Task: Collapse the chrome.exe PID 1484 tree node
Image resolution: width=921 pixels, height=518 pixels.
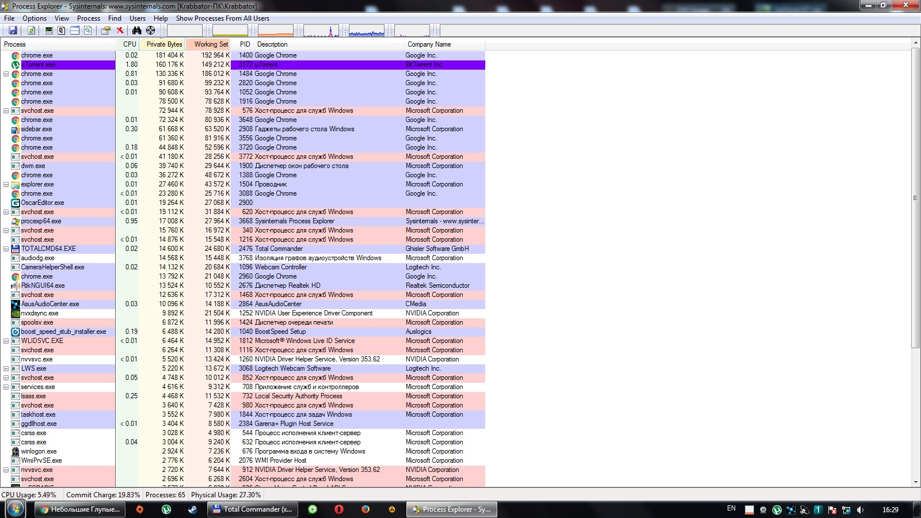Action: (x=6, y=74)
